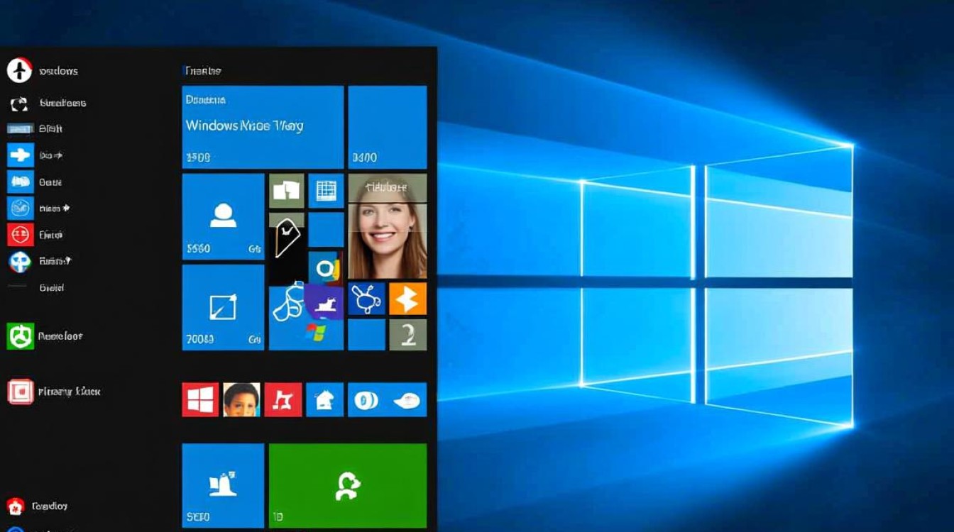Click the wide blue Windows tile

tap(263, 127)
